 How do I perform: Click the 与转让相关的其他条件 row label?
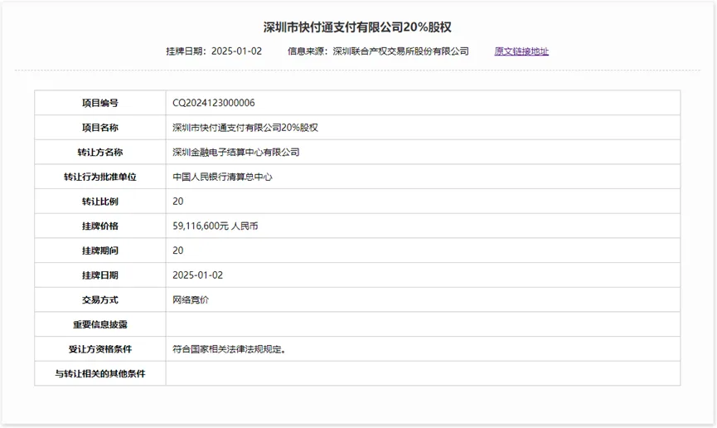pyautogui.click(x=100, y=374)
